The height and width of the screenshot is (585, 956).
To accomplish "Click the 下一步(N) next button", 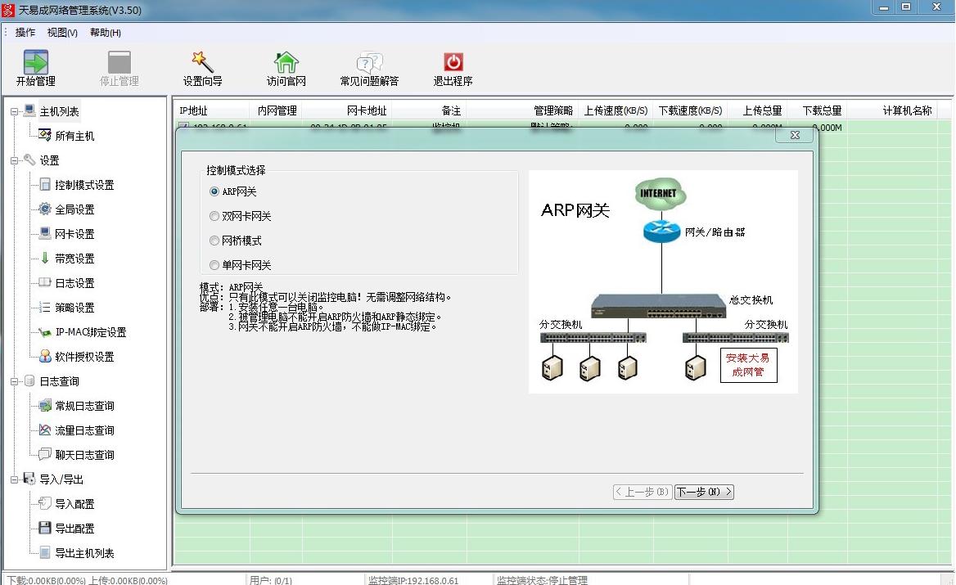I will 703,492.
